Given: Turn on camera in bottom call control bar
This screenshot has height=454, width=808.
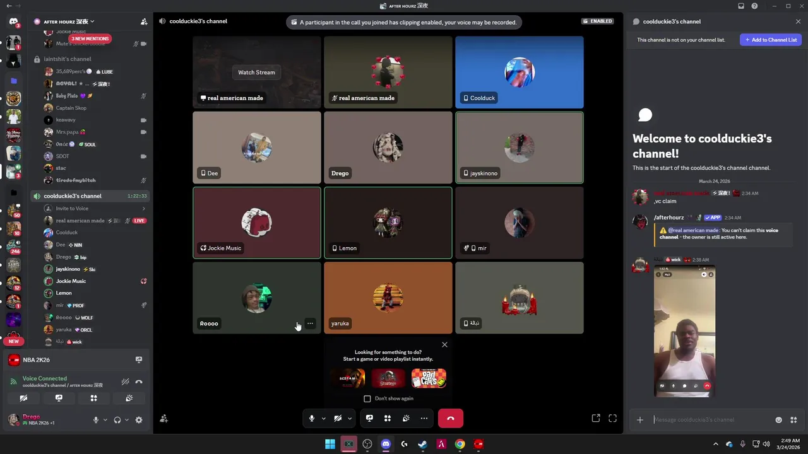Looking at the screenshot, I should [x=338, y=418].
